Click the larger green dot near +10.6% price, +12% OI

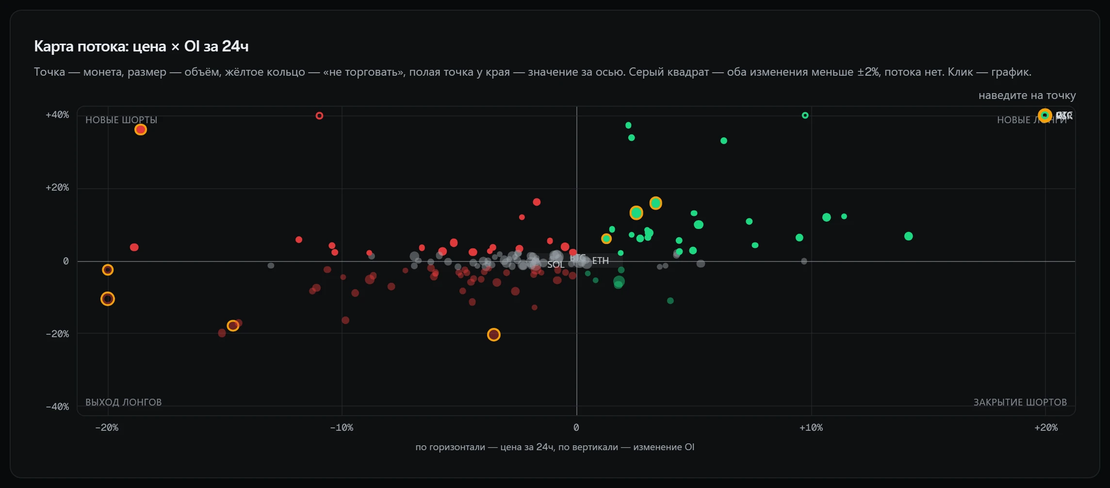pyautogui.click(x=827, y=217)
